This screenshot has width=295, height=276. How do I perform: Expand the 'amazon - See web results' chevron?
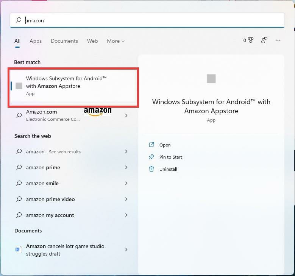126,151
